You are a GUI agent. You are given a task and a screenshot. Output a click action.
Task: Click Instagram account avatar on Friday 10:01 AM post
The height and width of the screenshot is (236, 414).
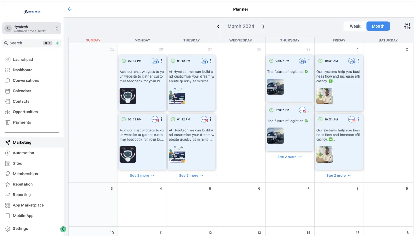352,120
